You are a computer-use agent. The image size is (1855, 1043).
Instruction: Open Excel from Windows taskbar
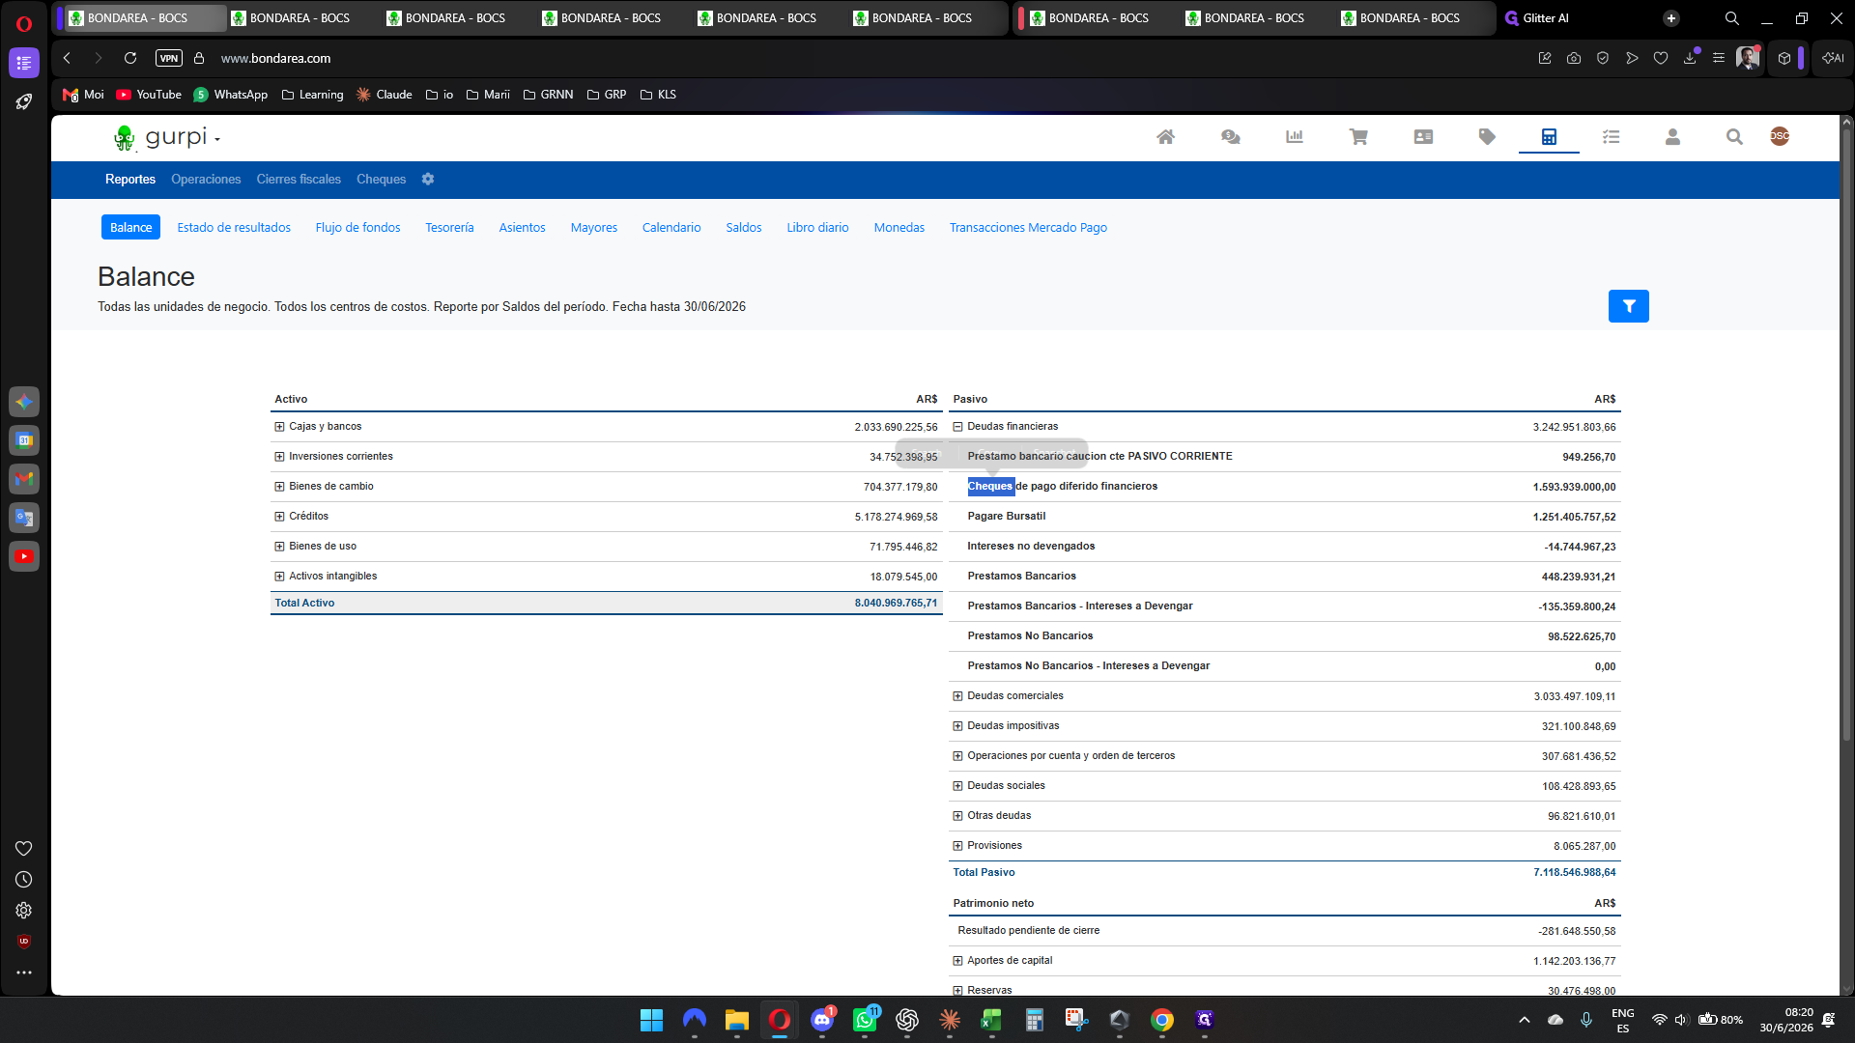coord(992,1020)
